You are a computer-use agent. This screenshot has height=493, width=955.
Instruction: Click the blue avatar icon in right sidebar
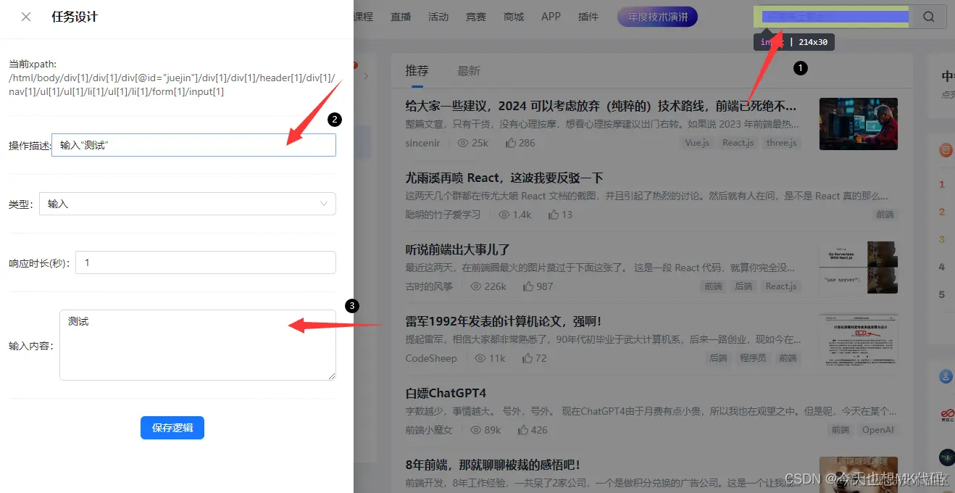pyautogui.click(x=946, y=376)
